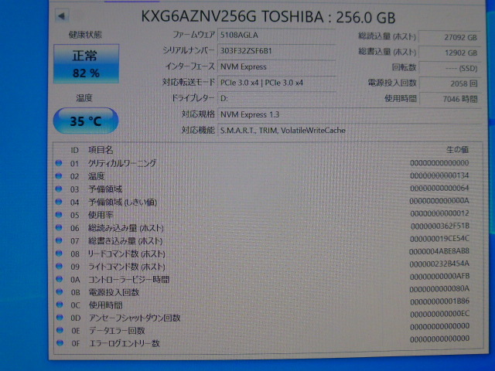Select the ライトコマンド数 (ホスト) attribute name
Image resolution: width=495 pixels, height=371 pixels.
coord(127,267)
